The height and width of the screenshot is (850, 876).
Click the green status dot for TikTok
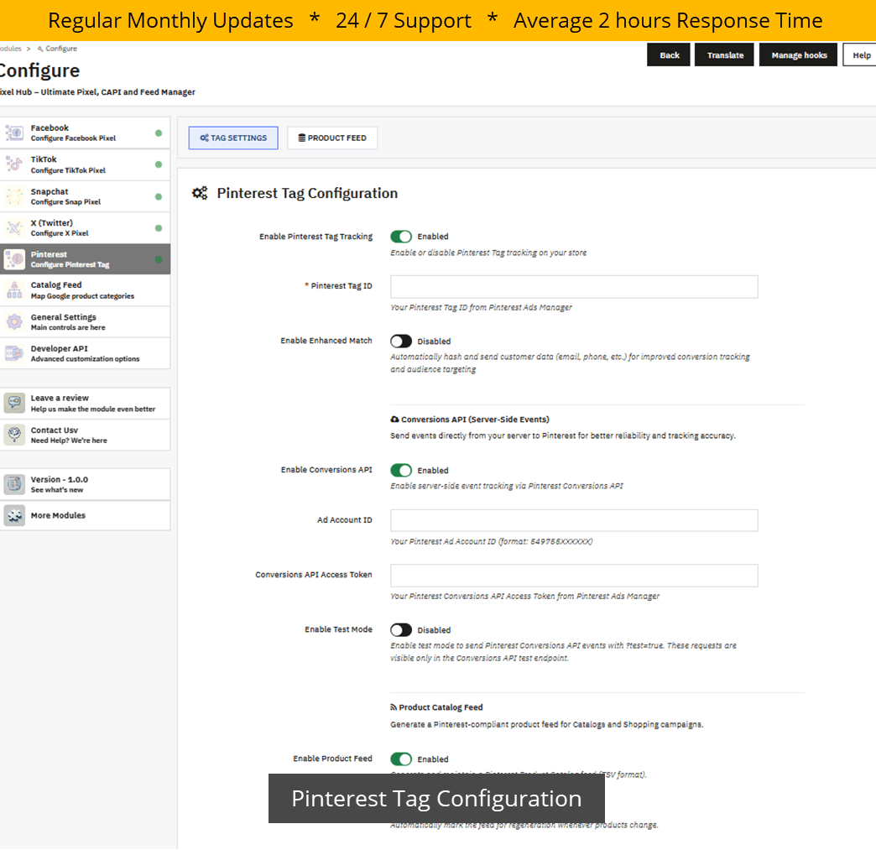(159, 164)
